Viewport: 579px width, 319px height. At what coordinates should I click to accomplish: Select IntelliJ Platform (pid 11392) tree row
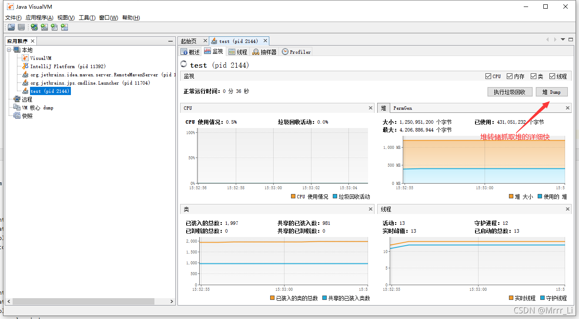[x=68, y=66]
